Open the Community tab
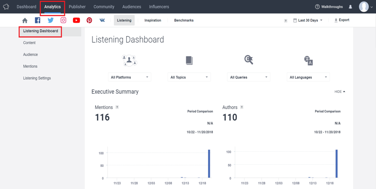Screen dimensions: 376x189 [x=104, y=7]
